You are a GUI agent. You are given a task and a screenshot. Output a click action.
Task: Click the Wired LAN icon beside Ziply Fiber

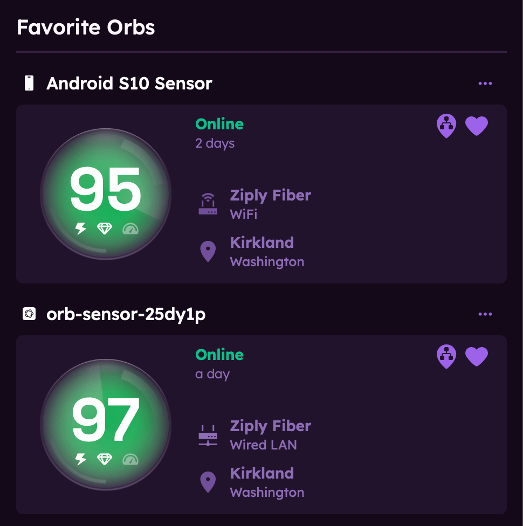click(x=208, y=435)
